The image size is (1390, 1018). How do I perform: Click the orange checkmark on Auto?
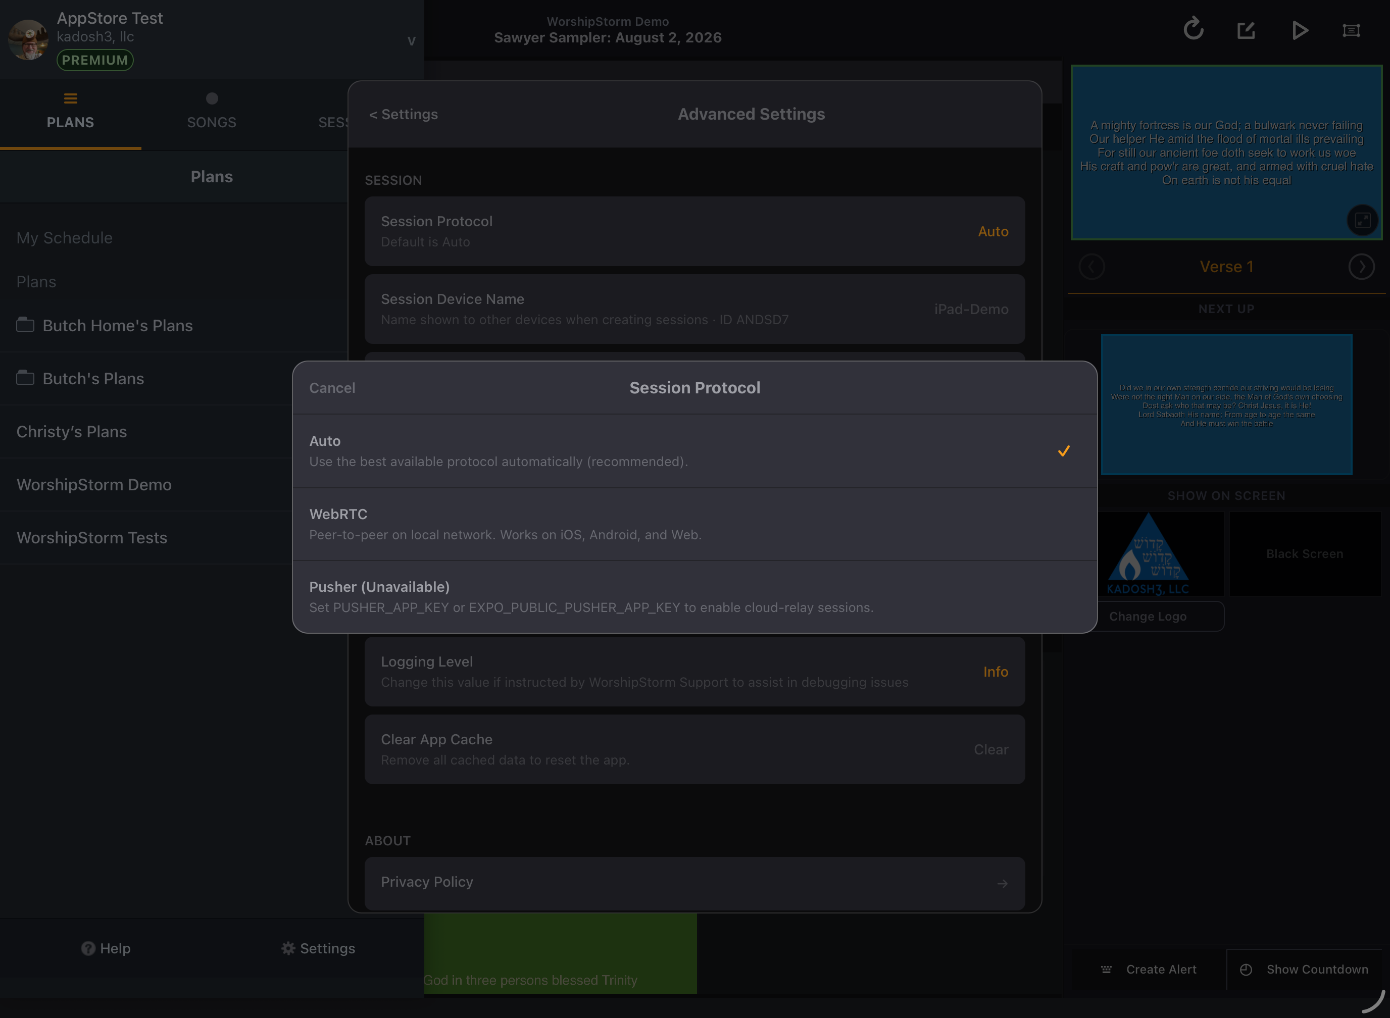tap(1063, 451)
